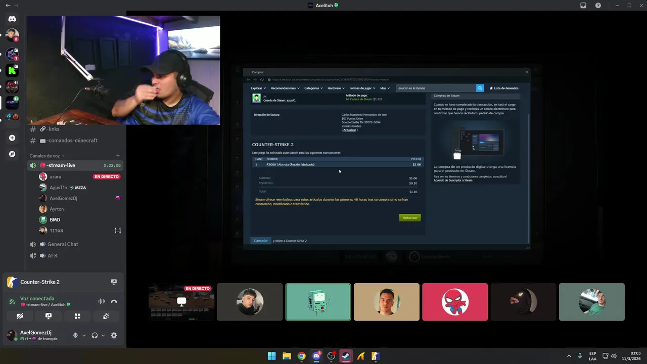
Task: Open Hardware dropdown in Steam store
Action: click(x=336, y=88)
